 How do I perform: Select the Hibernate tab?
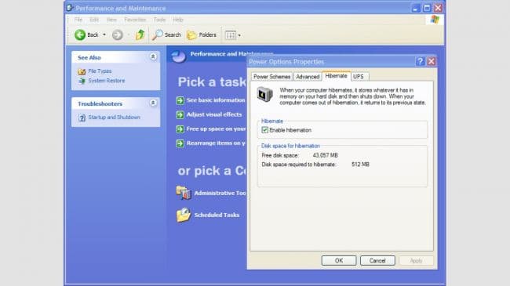[x=336, y=76]
